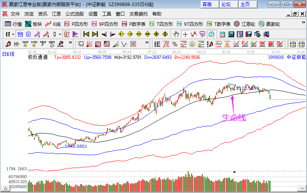Move chart left with black left triangle
This screenshot has height=193, width=307.
click(104, 34)
